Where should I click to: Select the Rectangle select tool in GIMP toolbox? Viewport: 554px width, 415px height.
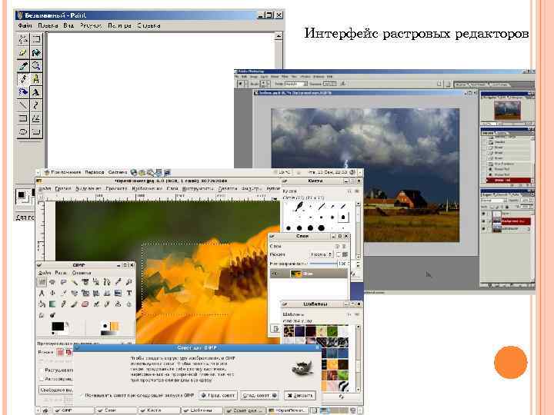click(42, 281)
